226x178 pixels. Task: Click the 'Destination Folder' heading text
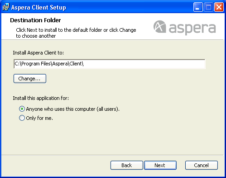tap(35, 20)
